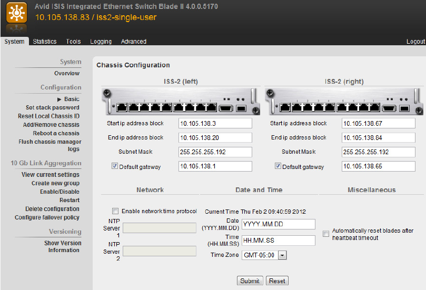Click the Logout link
Screen dimensions: 426x290
click(x=415, y=42)
